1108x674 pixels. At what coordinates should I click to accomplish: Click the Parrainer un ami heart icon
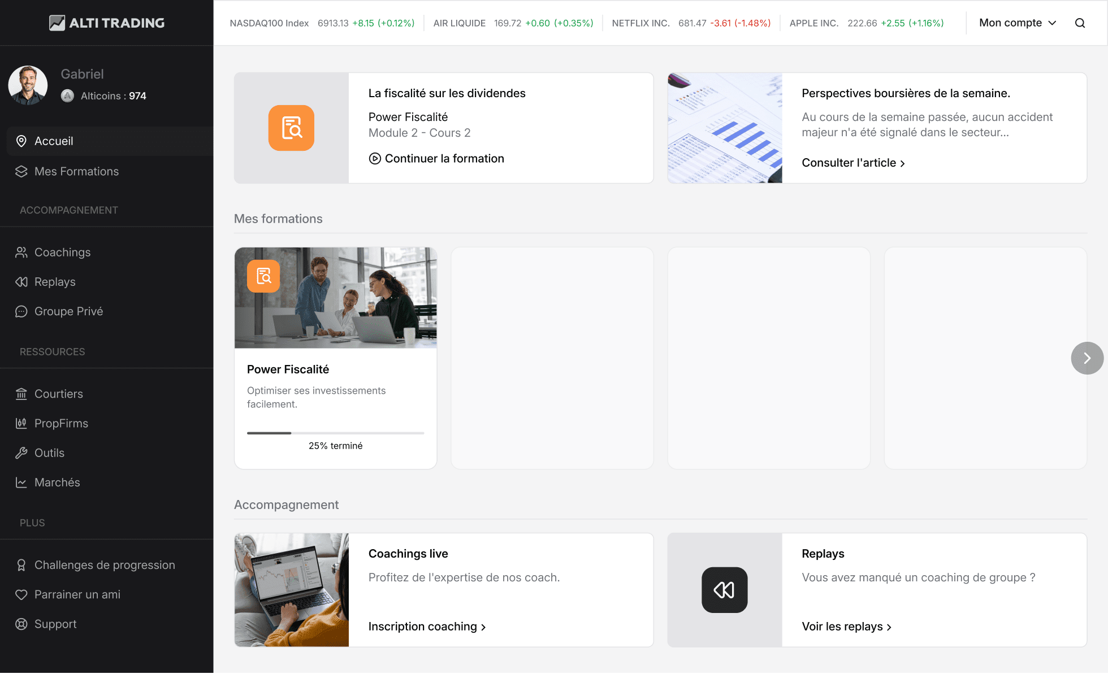point(21,594)
